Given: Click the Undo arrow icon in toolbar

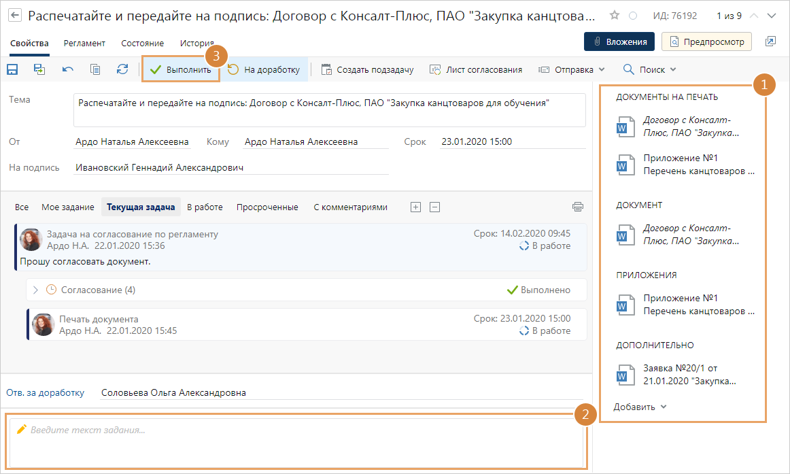Looking at the screenshot, I should pos(67,69).
